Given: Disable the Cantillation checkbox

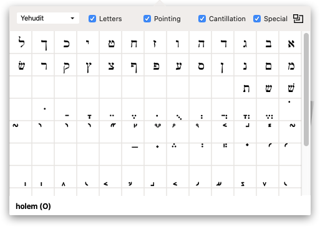Looking at the screenshot, I should coord(202,19).
